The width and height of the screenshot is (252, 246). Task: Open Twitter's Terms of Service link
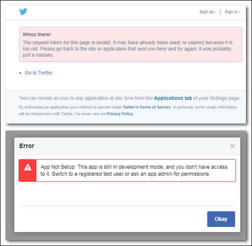147,107
